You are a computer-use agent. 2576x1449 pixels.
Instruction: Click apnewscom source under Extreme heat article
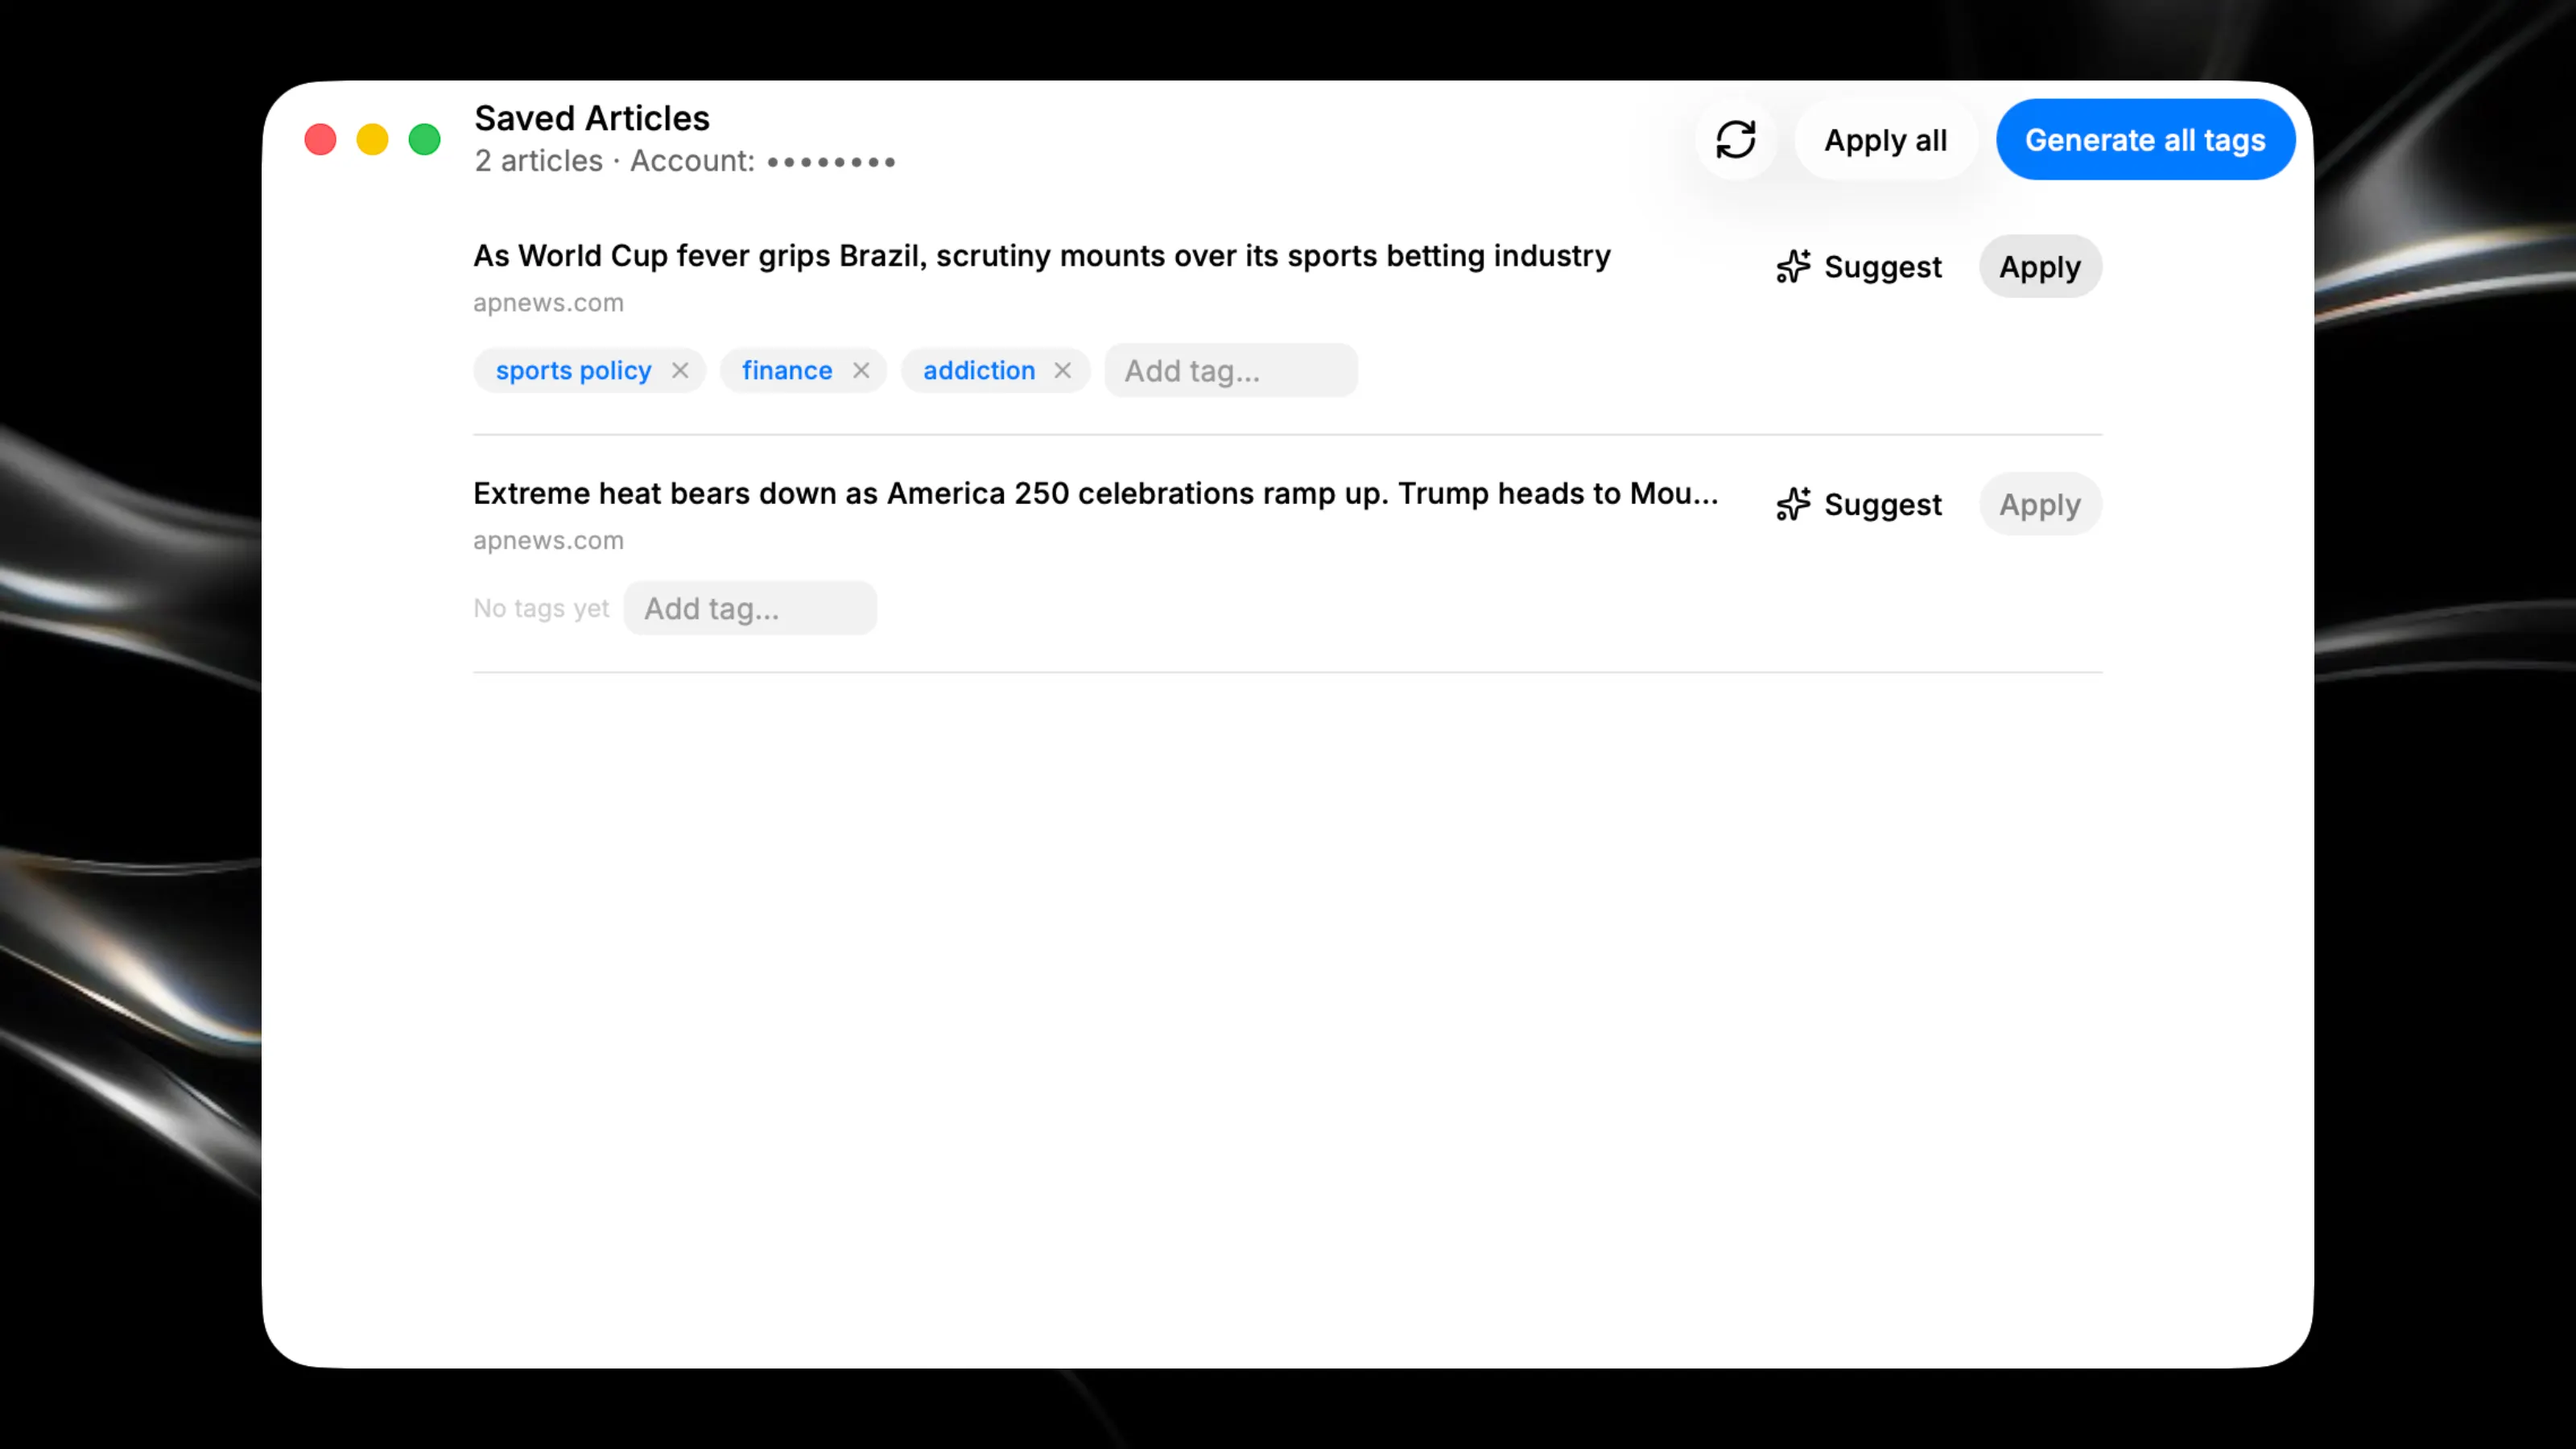click(x=548, y=540)
